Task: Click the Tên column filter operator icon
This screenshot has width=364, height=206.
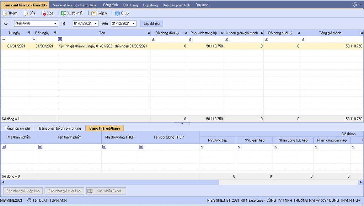Action: pos(60,39)
